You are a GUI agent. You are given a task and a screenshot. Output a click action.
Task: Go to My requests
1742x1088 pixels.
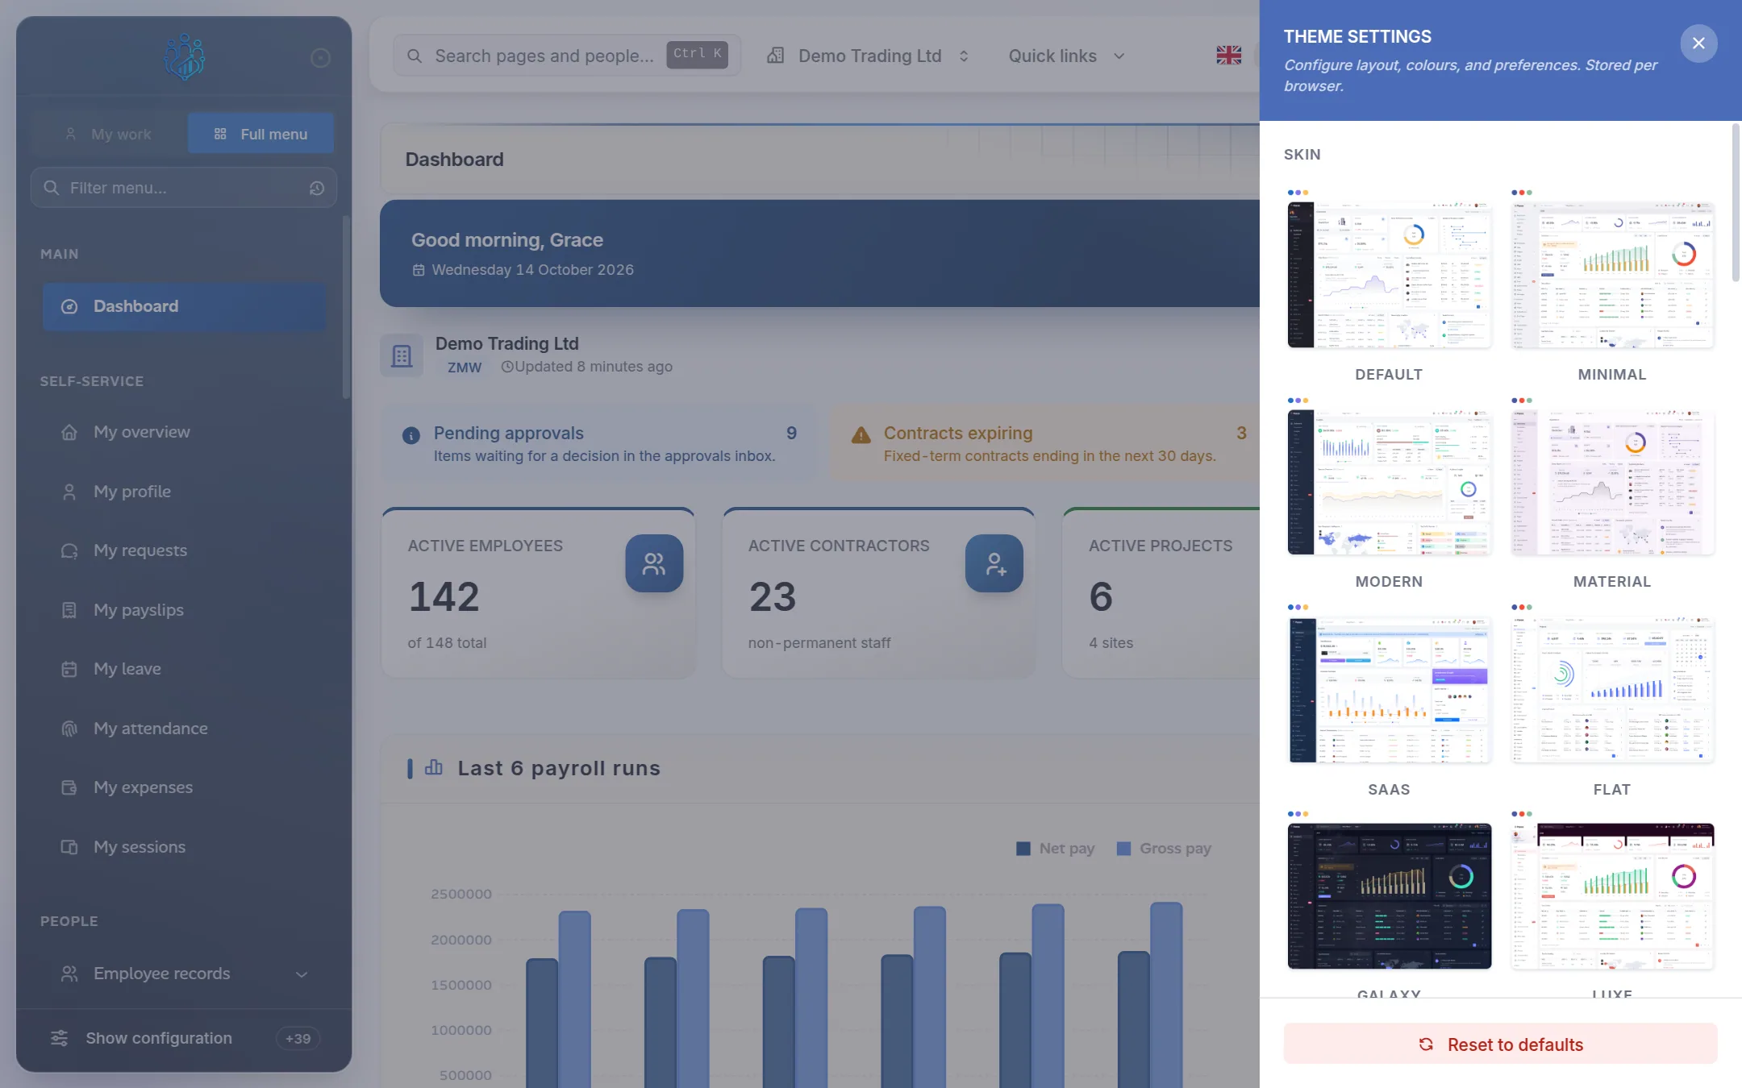pos(184,550)
